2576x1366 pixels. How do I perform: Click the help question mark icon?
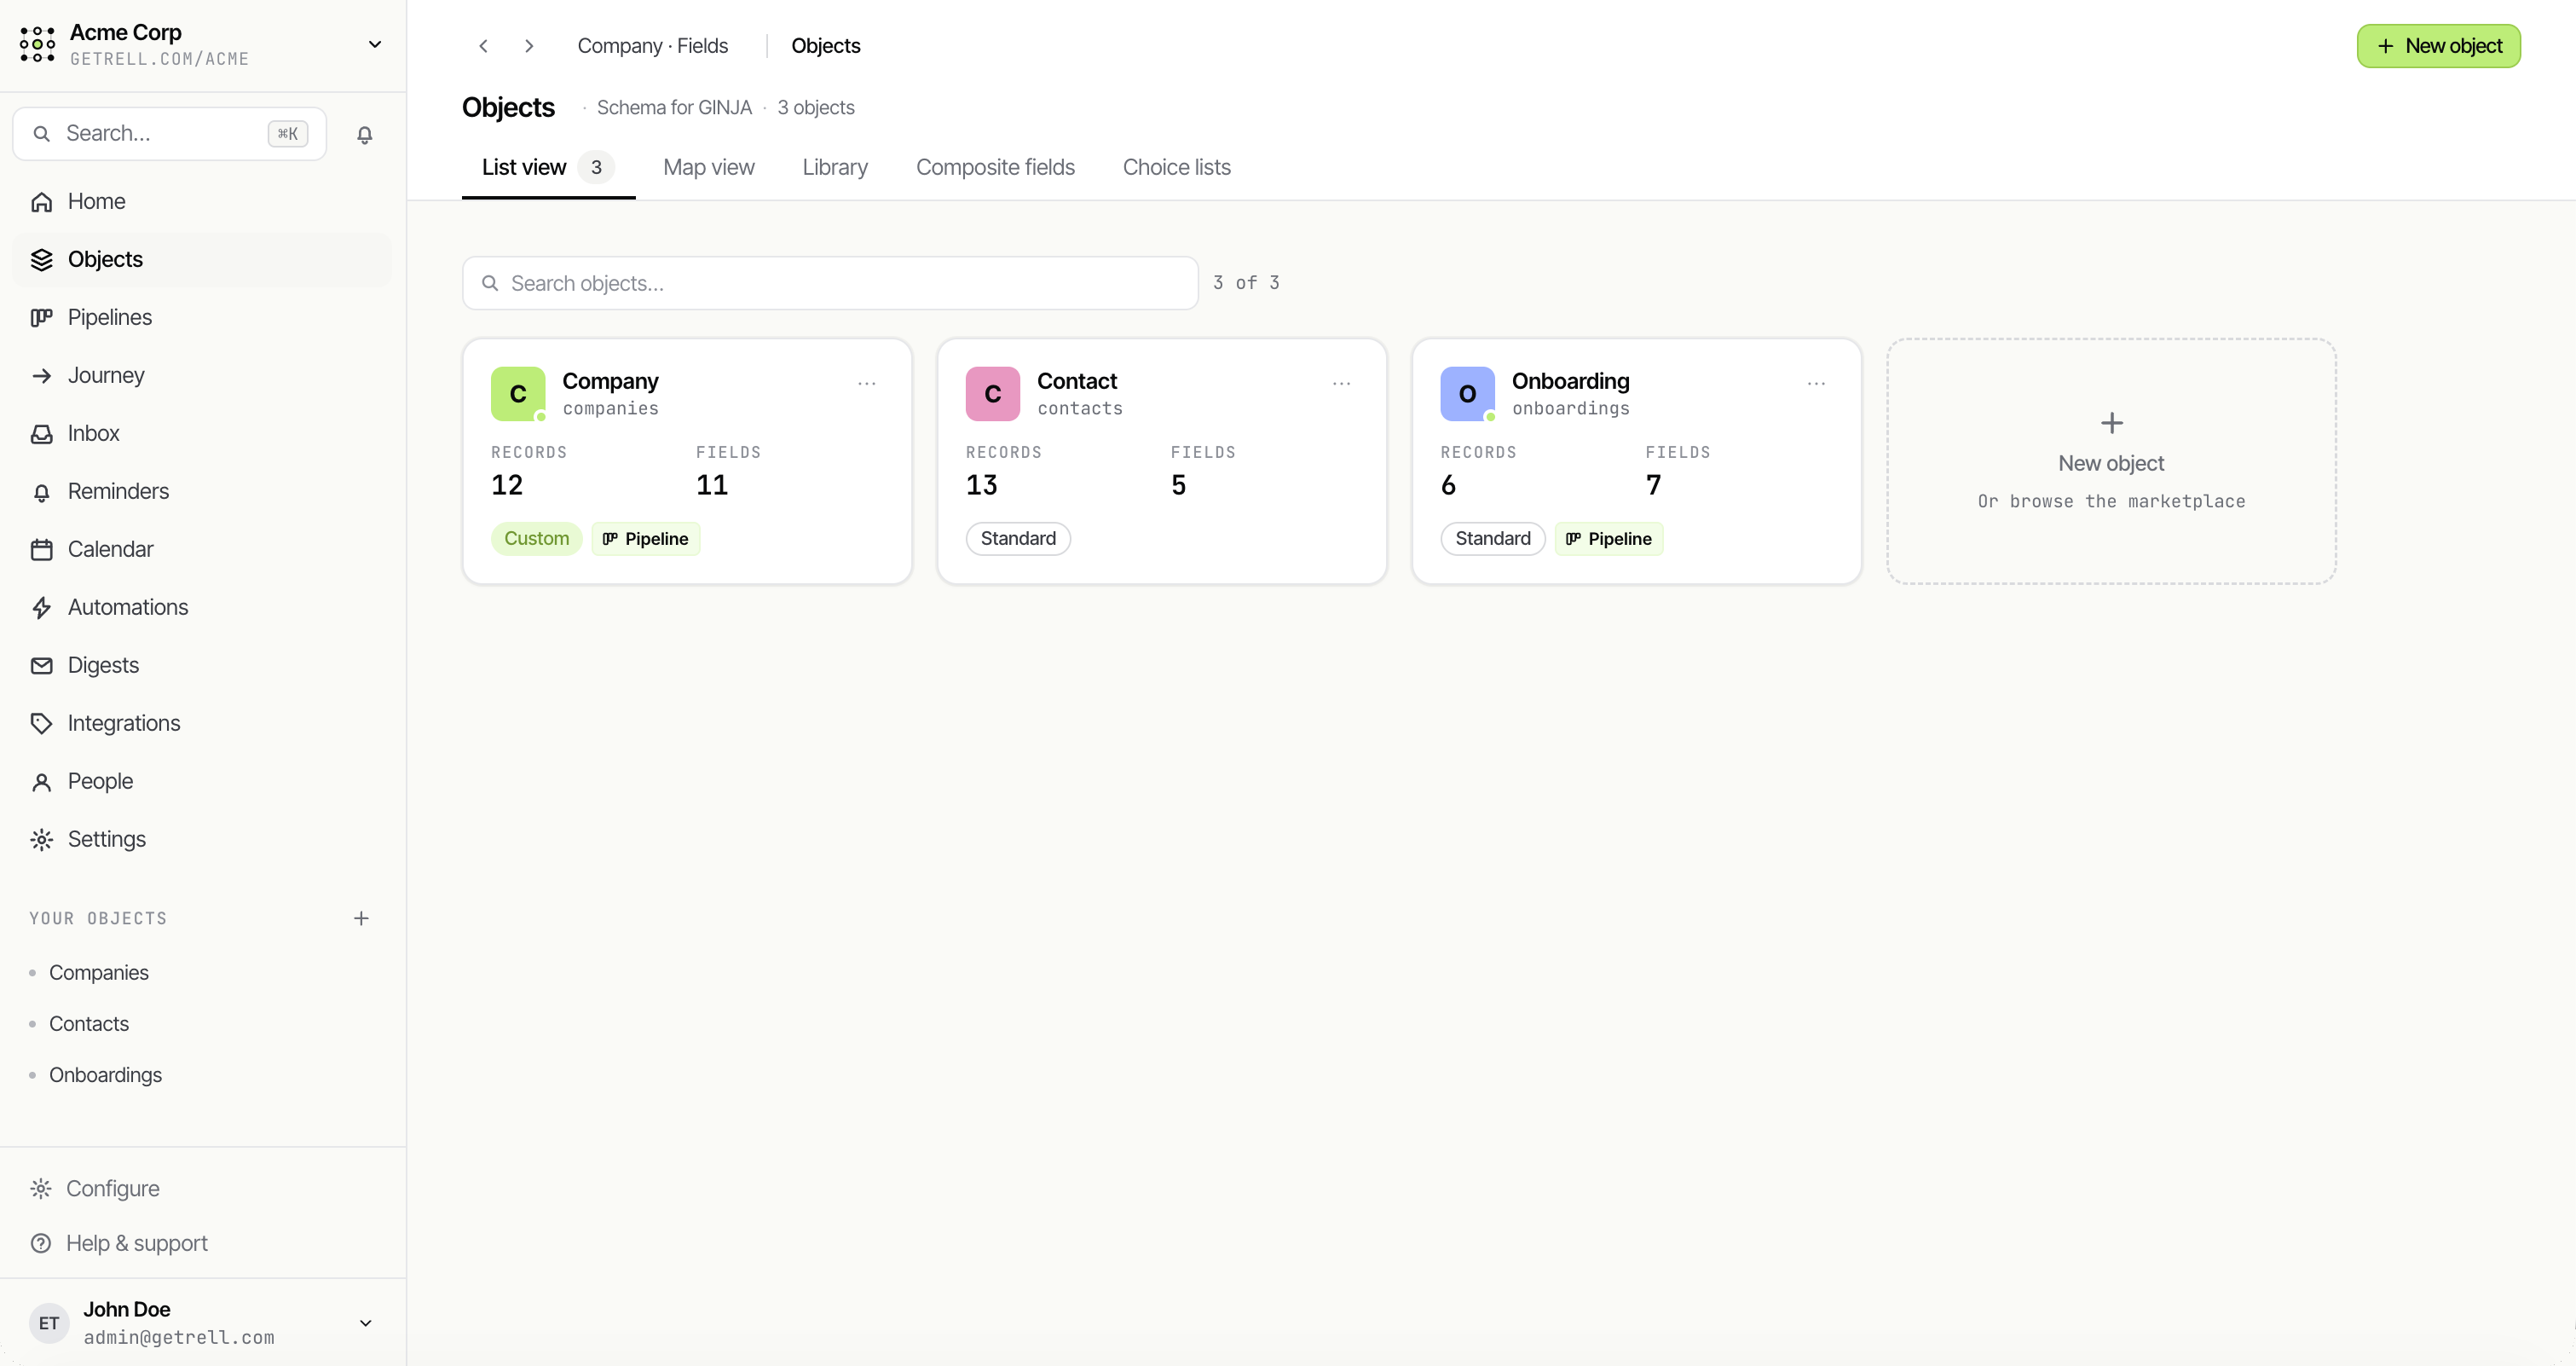41,1243
